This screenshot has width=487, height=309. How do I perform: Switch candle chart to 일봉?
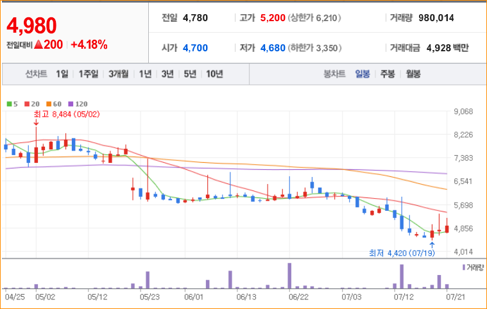(363, 74)
